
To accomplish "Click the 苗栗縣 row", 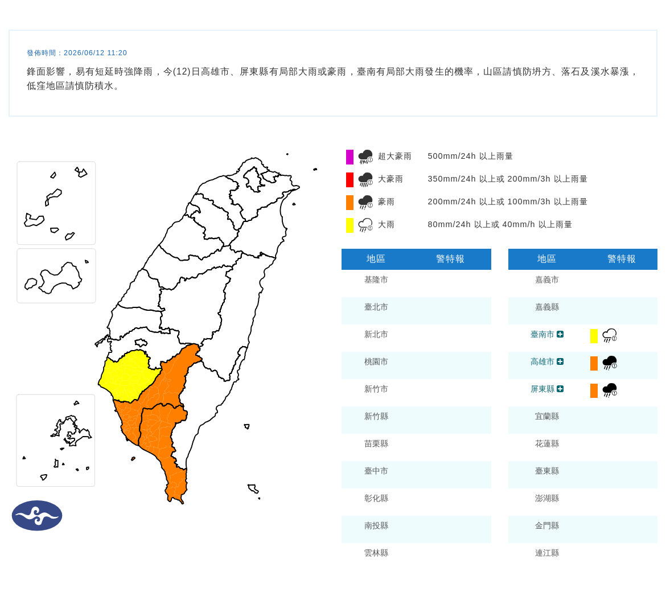I will [416, 447].
